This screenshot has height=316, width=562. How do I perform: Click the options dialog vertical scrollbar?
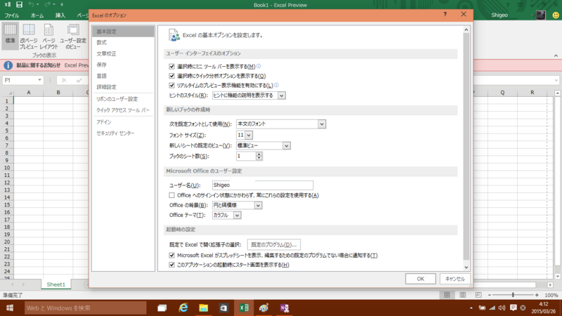[x=466, y=147]
